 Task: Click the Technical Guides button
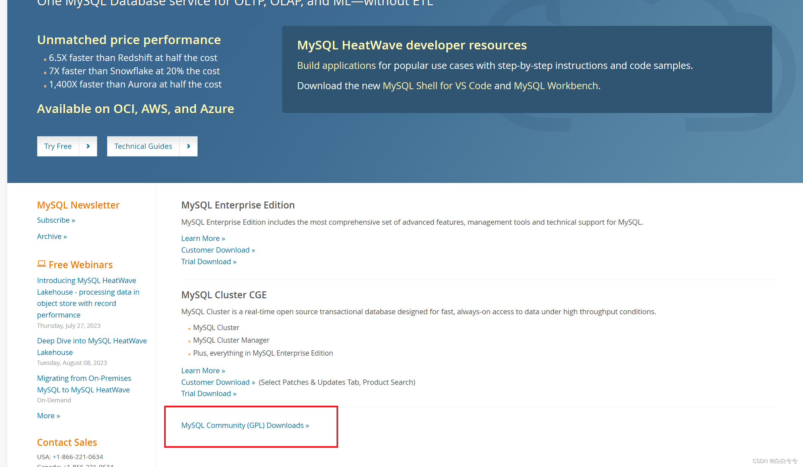click(x=143, y=146)
